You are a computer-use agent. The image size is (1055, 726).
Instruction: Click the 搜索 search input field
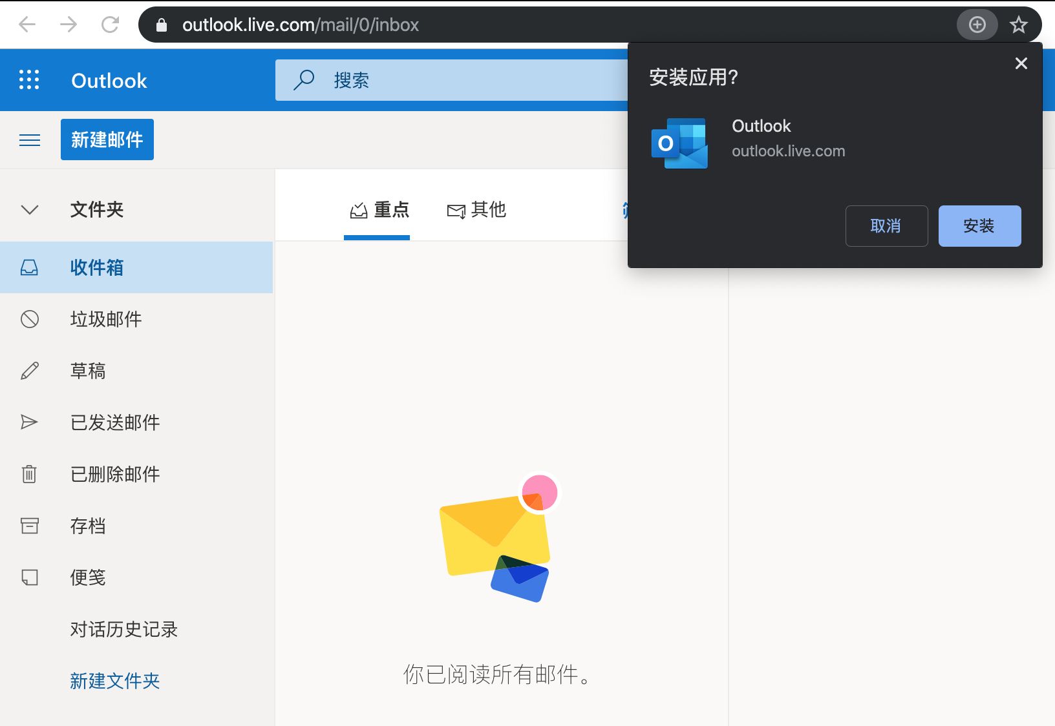click(453, 80)
